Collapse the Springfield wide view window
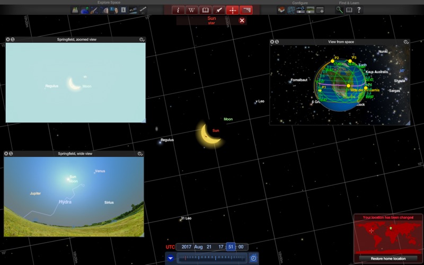 click(11, 154)
